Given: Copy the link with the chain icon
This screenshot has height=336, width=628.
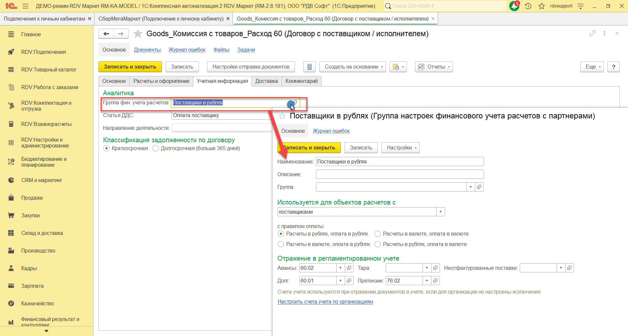Looking at the screenshot, I should click(592, 33).
